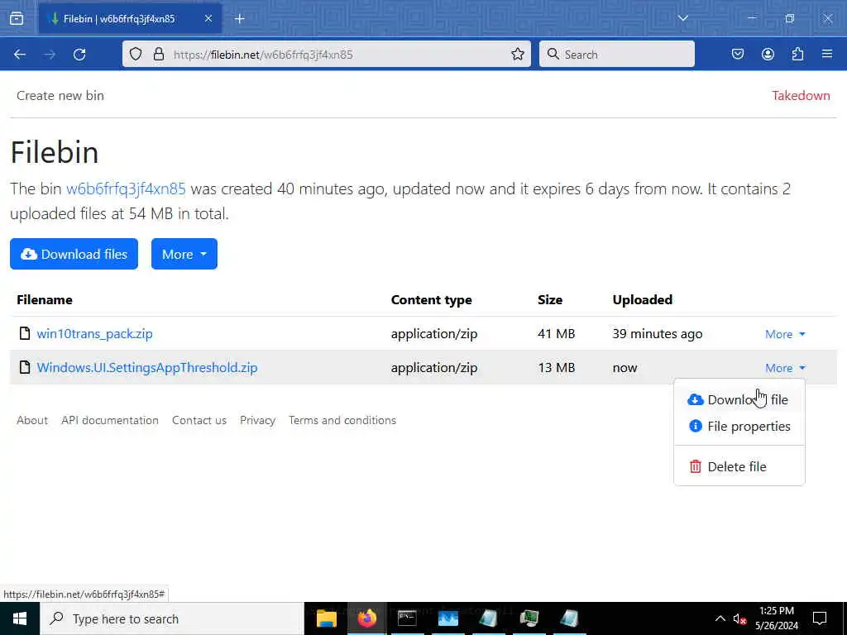Open the About footer link
Image resolution: width=847 pixels, height=635 pixels.
click(x=32, y=420)
